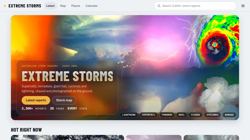Viewport: 250px width, 140px height.
Task: Filter by the Lightning tag
Action: (129, 115)
